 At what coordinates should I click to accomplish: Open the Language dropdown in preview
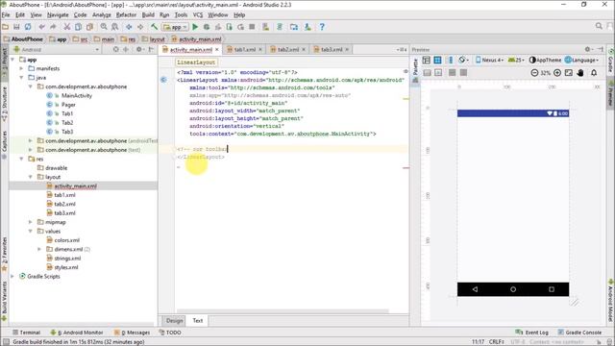[x=582, y=60]
